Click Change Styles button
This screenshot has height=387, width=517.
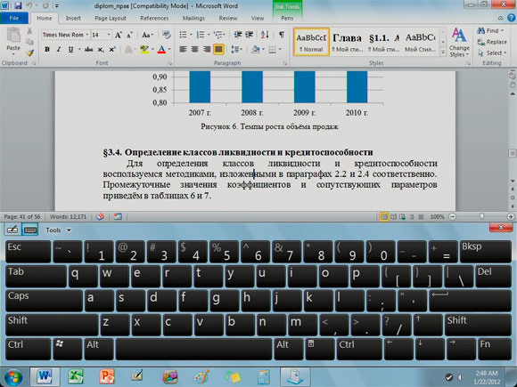[459, 42]
